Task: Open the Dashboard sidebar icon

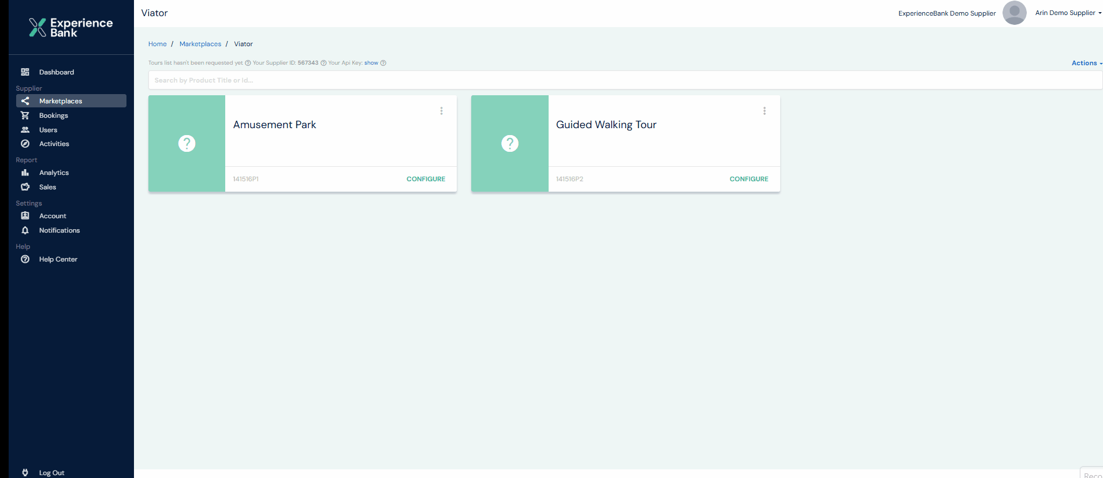Action: [x=25, y=72]
